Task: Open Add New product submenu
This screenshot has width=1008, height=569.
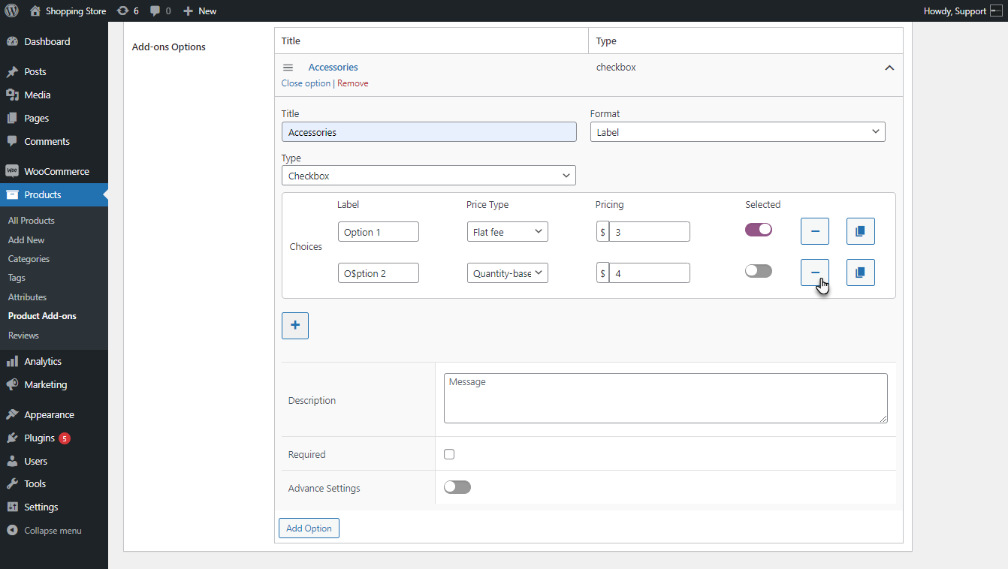Action: [x=26, y=240]
